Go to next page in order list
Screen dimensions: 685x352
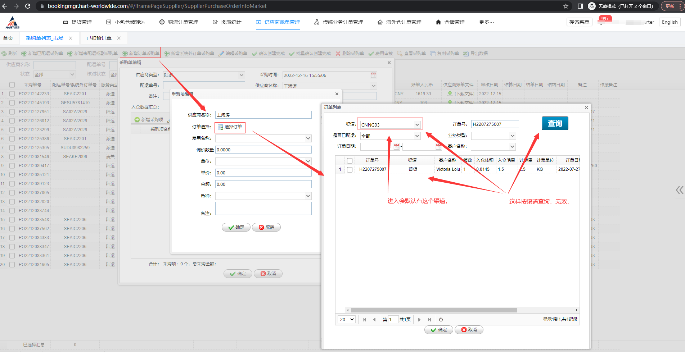[x=419, y=319]
